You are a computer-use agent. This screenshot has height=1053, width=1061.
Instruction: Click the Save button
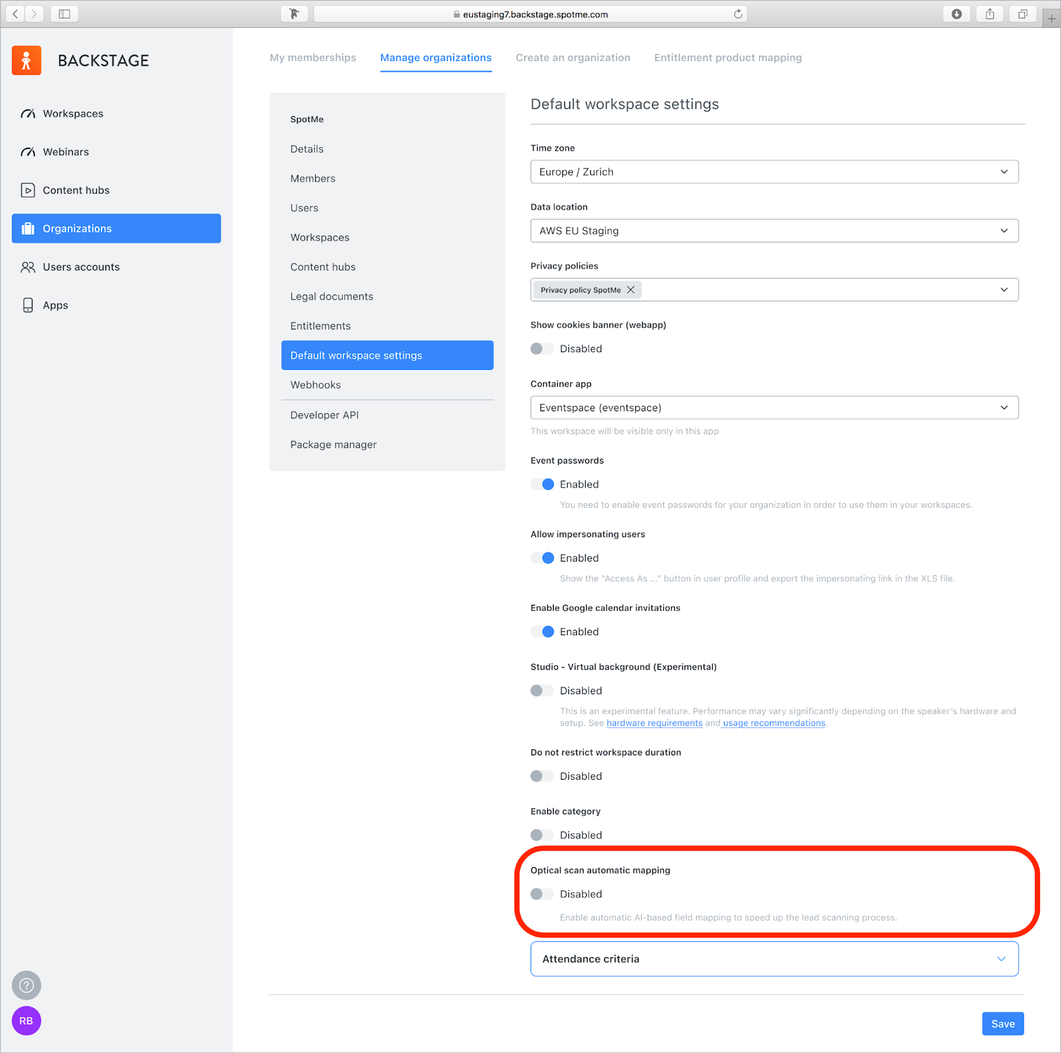[x=1003, y=1024]
